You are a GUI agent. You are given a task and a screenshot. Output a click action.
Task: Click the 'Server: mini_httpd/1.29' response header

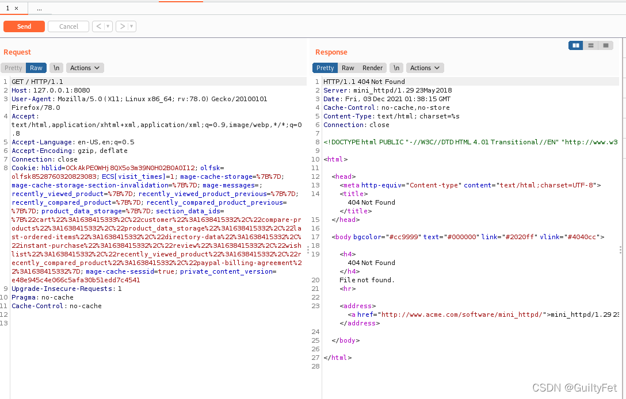coord(388,91)
